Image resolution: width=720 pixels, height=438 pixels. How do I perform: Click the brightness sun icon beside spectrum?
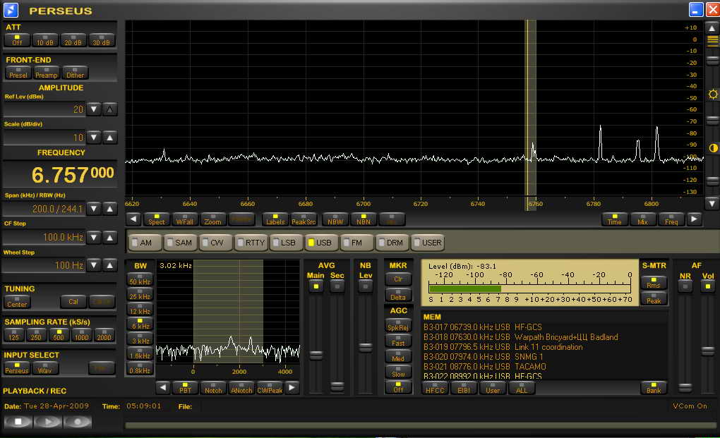pyautogui.click(x=713, y=95)
